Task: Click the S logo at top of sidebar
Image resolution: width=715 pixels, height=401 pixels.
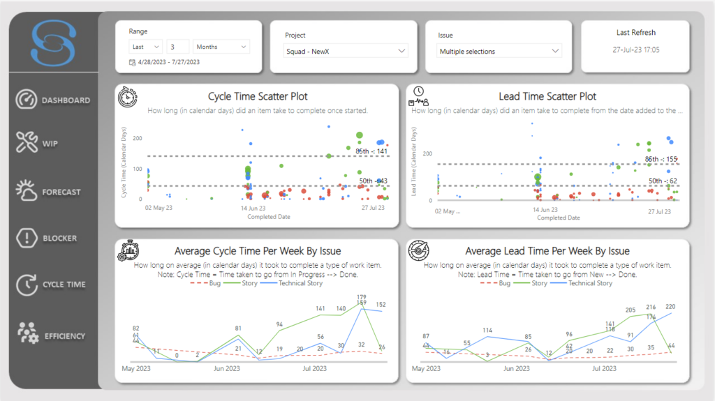Action: [x=53, y=43]
